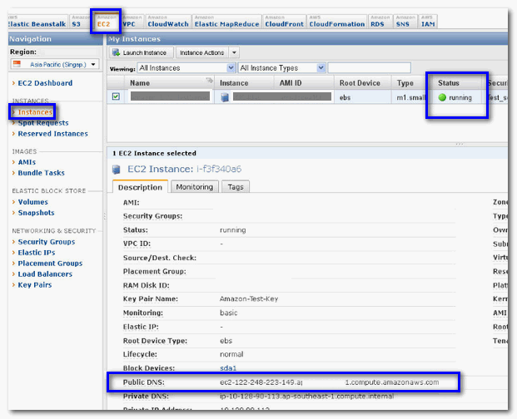Open Key Pairs link
Viewport: 517px width, 419px height.
35,285
